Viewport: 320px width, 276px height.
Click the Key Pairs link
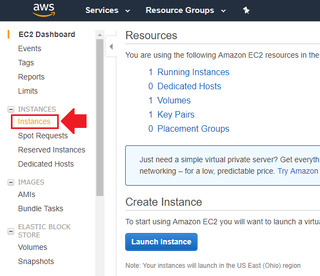pos(176,114)
